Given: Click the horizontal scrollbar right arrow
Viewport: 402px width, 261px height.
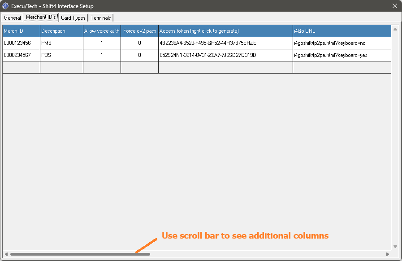Looking at the screenshot, I should point(388,254).
